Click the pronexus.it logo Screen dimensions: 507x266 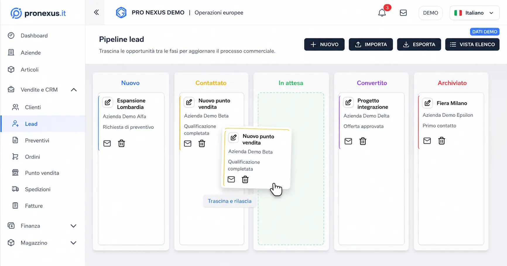pyautogui.click(x=38, y=13)
